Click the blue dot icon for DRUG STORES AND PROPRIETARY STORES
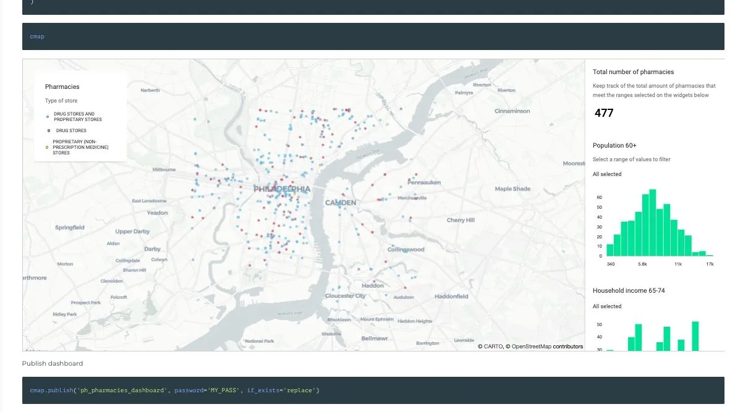The image size is (735, 412). pos(48,116)
